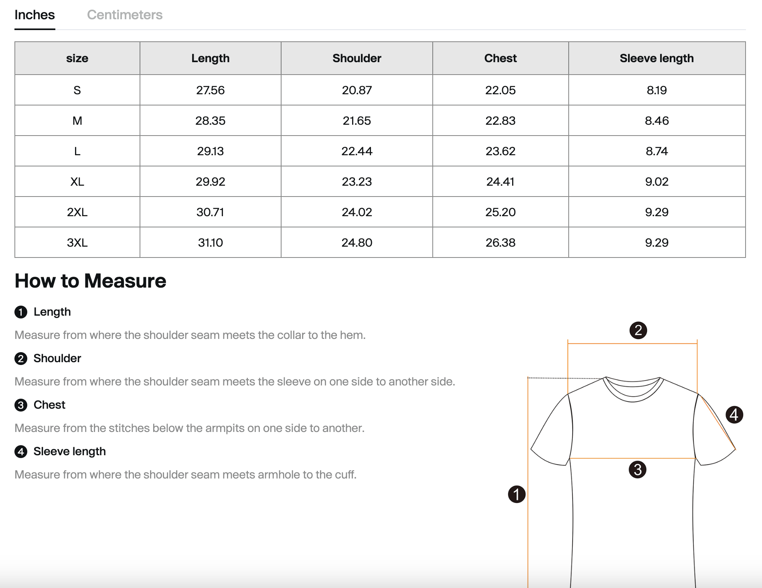Select the Inches tab
Viewport: 762px width, 588px height.
[x=34, y=15]
